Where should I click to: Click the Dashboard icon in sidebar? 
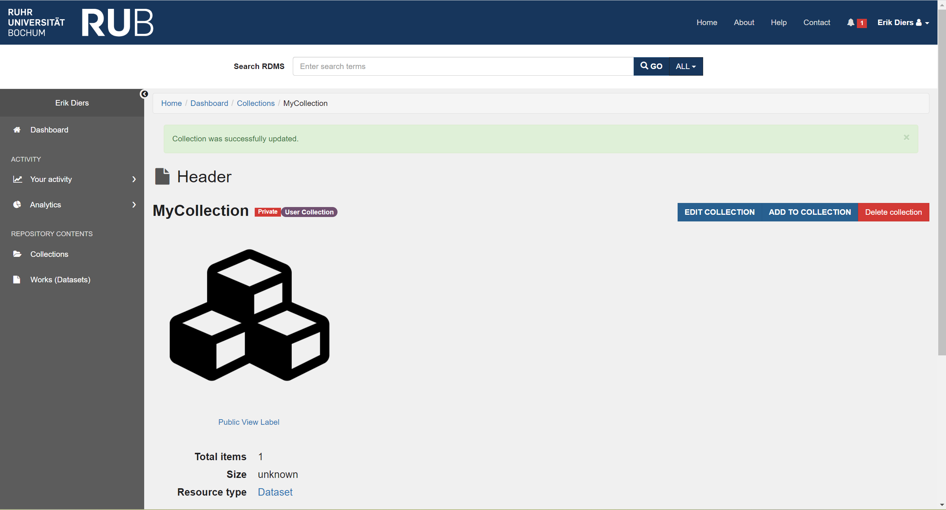[18, 130]
